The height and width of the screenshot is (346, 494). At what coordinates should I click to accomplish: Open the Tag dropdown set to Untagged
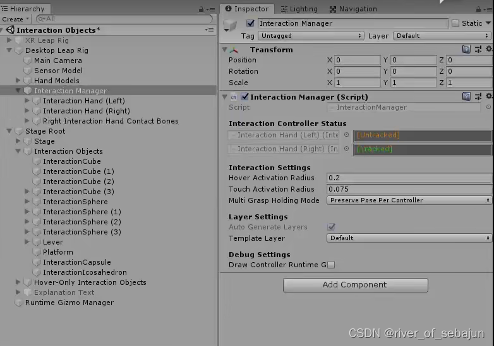tap(311, 36)
